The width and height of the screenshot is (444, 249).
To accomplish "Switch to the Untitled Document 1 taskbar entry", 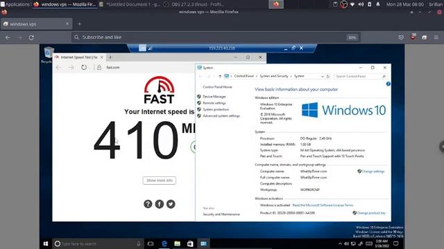I will pyautogui.click(x=130, y=4).
